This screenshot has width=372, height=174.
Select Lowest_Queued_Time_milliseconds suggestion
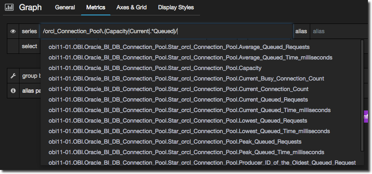(189, 131)
